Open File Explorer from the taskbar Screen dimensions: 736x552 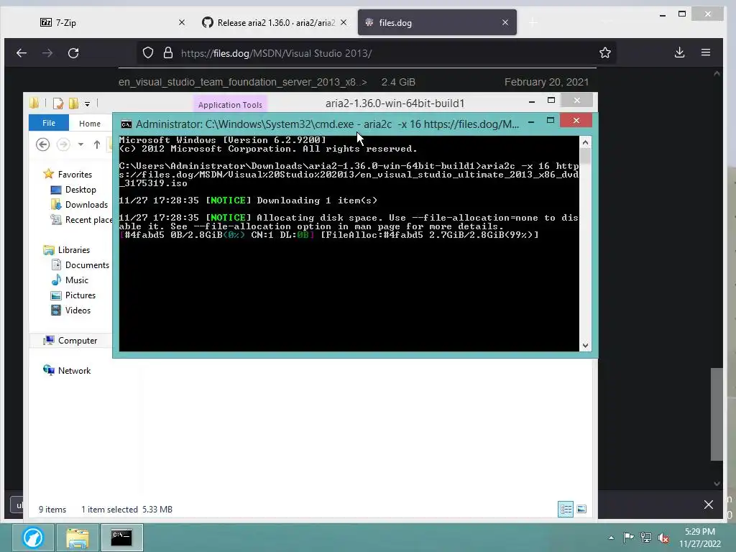[78, 538]
